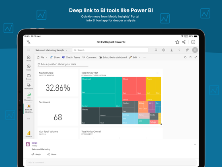Screen dimensions: 222x167
Task: Click the battery indicator in the status bar
Action: tap(195, 36)
